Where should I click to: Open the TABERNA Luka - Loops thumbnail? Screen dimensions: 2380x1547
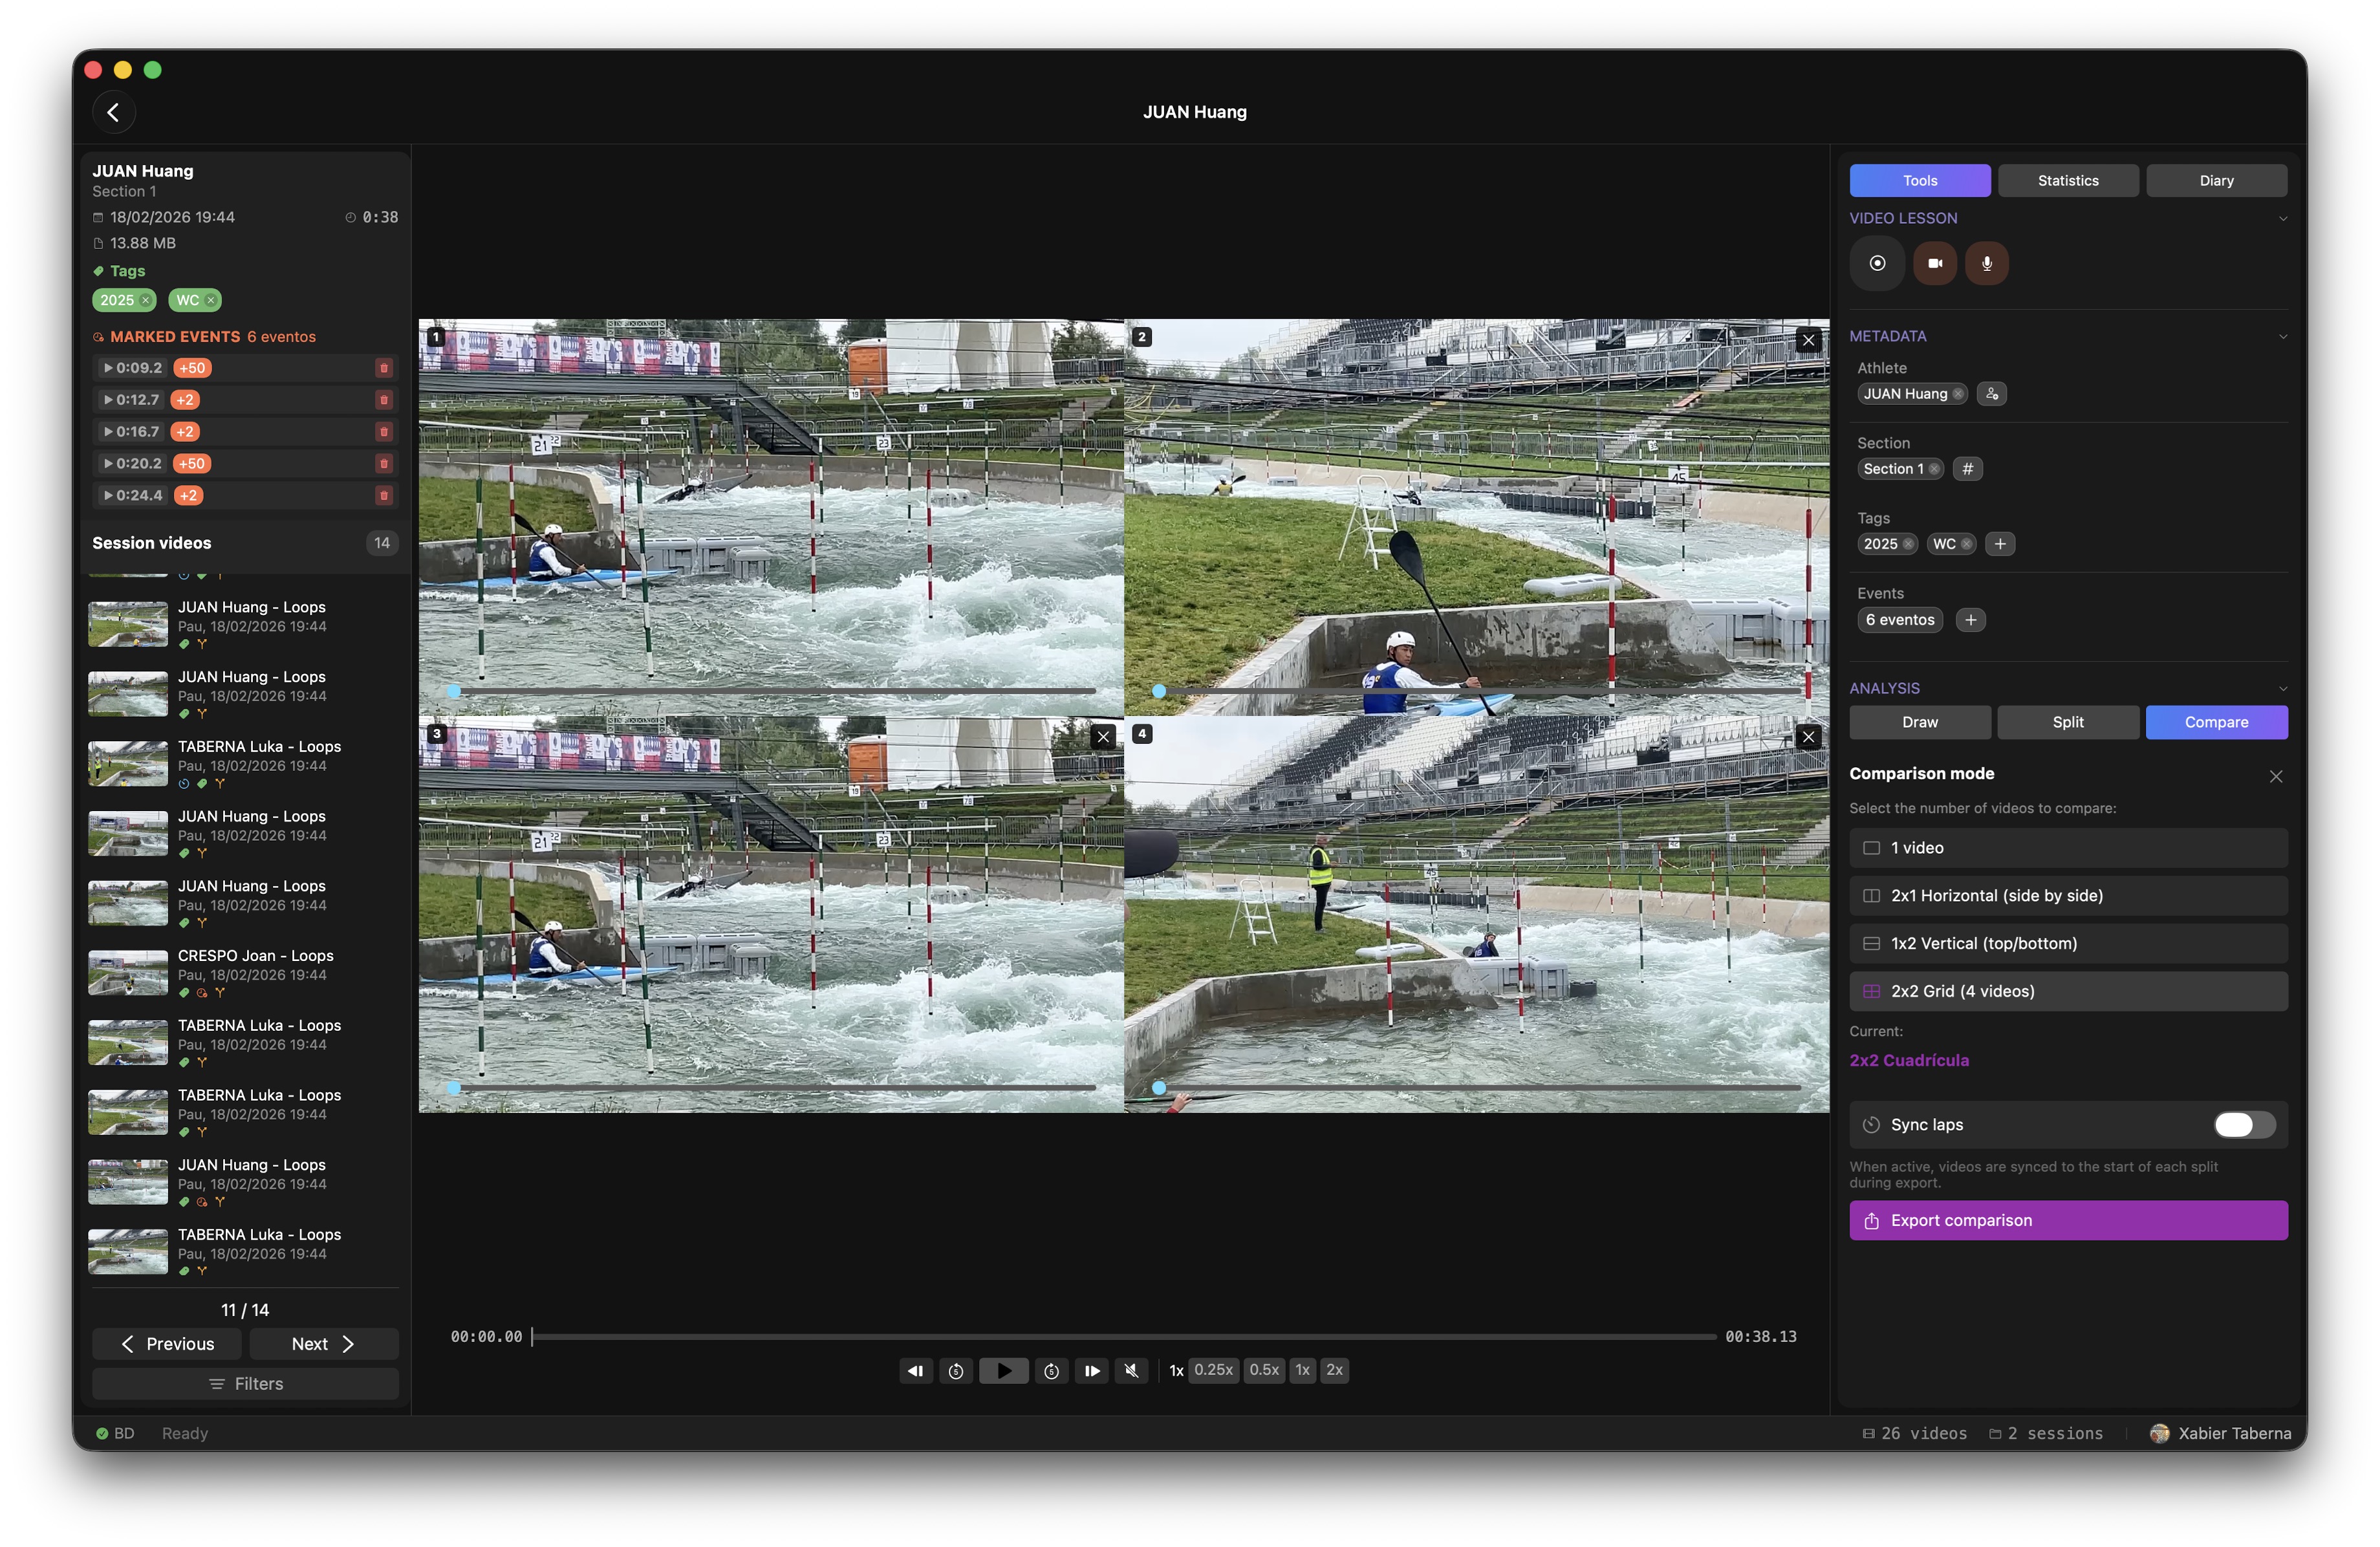coord(127,763)
